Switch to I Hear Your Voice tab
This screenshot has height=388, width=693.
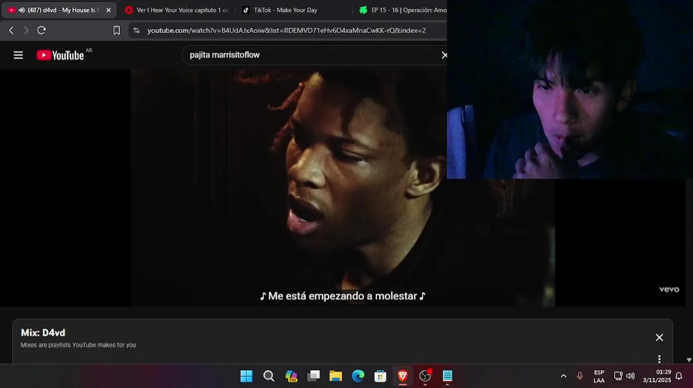click(176, 10)
